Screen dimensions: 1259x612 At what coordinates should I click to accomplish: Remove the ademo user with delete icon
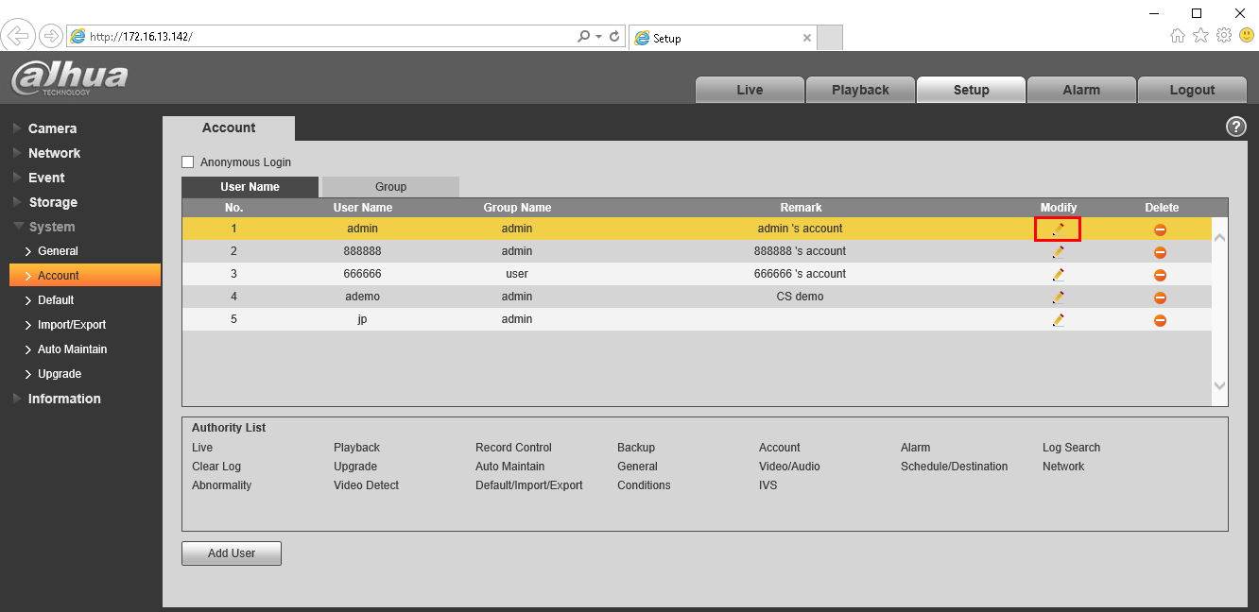point(1160,297)
